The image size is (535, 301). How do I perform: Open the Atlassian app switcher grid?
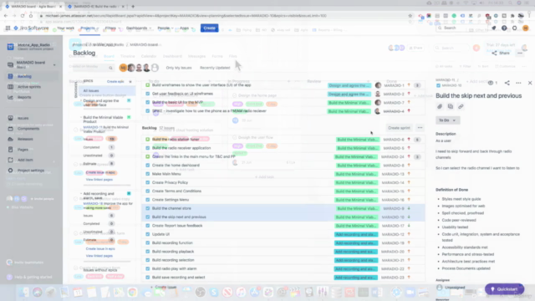coord(8,28)
